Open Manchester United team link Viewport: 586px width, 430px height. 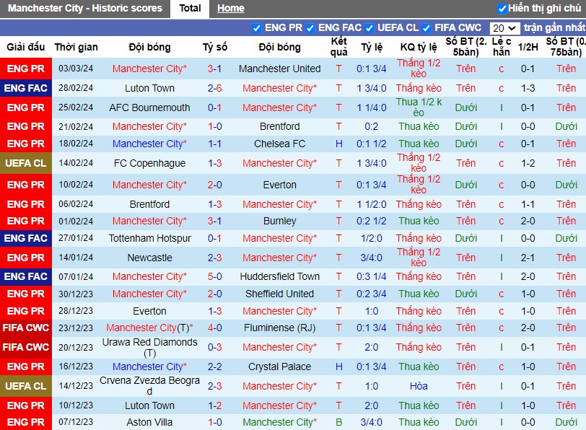click(x=279, y=69)
